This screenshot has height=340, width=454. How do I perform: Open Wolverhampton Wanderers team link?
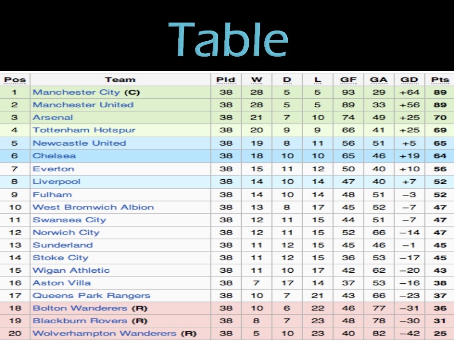click(x=105, y=333)
